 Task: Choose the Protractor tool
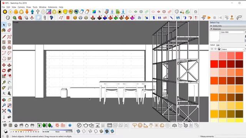tap(4, 88)
